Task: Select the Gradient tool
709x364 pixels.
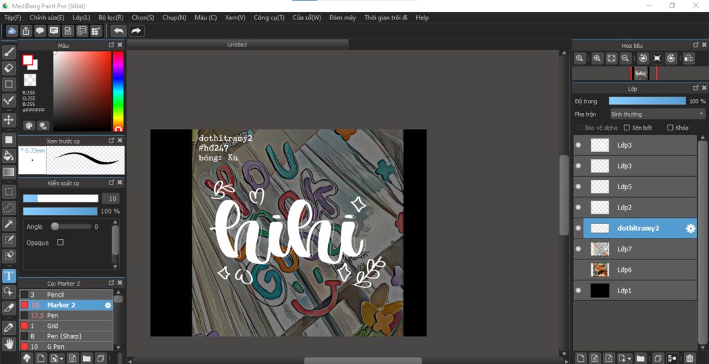Action: click(x=8, y=172)
